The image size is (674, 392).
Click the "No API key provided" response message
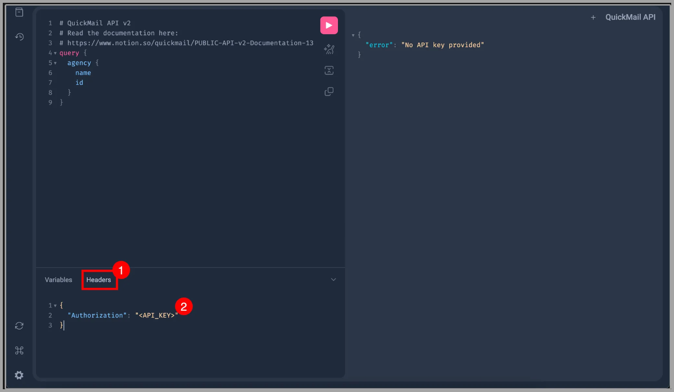click(443, 45)
